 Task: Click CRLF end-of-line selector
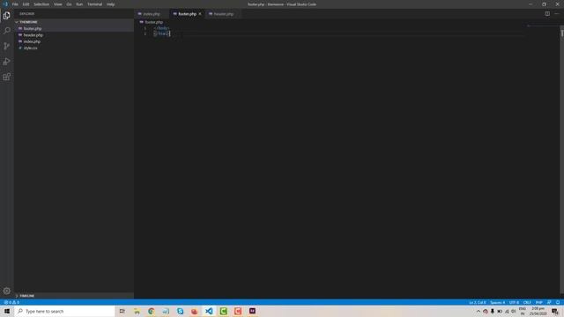click(527, 302)
